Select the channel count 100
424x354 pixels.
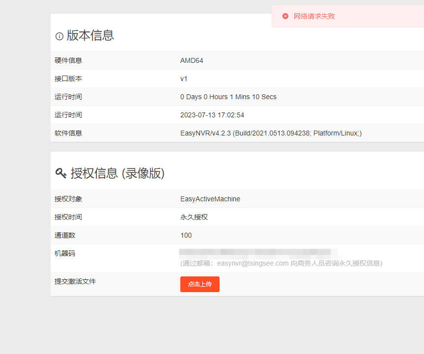(x=186, y=235)
